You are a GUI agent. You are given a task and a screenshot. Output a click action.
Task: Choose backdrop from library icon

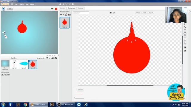(x=2, y=75)
